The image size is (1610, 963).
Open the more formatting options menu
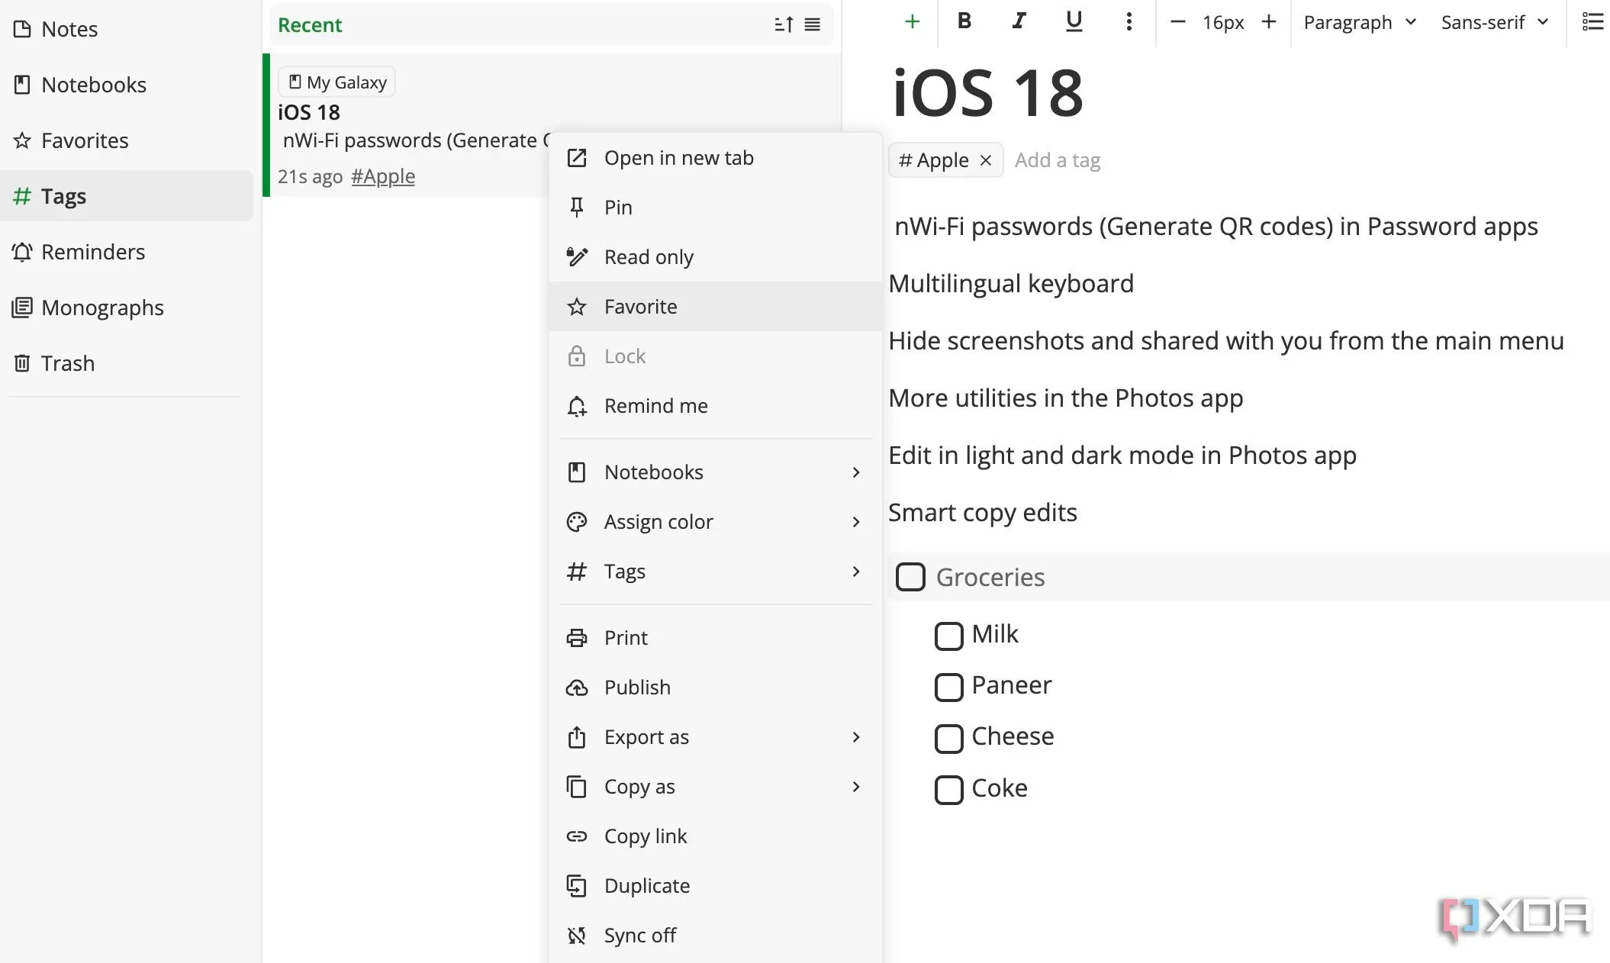point(1129,22)
